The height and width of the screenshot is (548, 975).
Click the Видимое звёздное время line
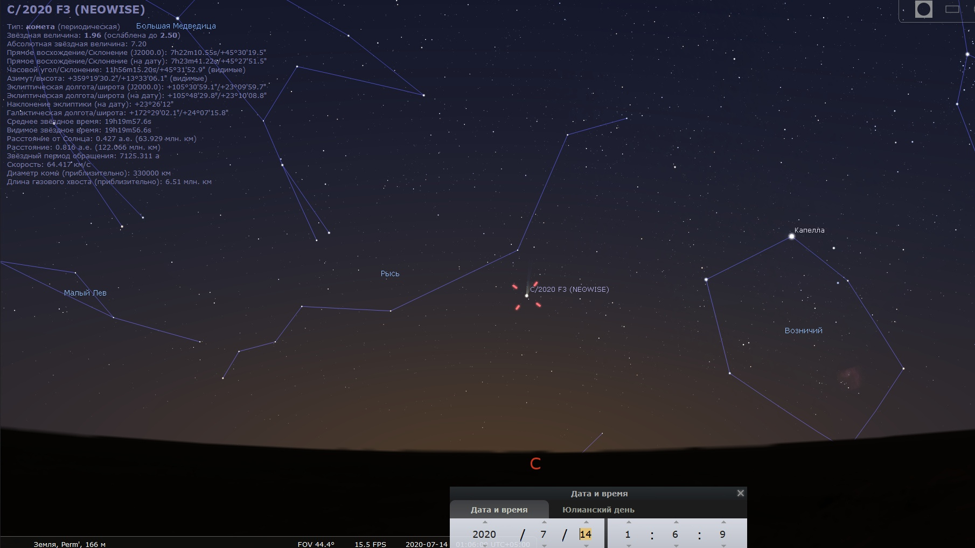pyautogui.click(x=79, y=130)
